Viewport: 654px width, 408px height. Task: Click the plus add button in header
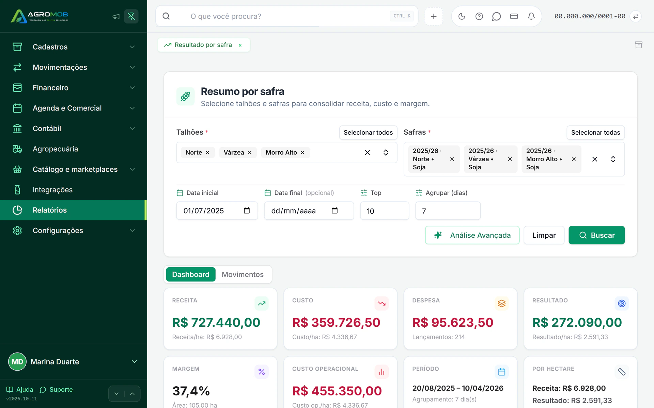click(434, 16)
